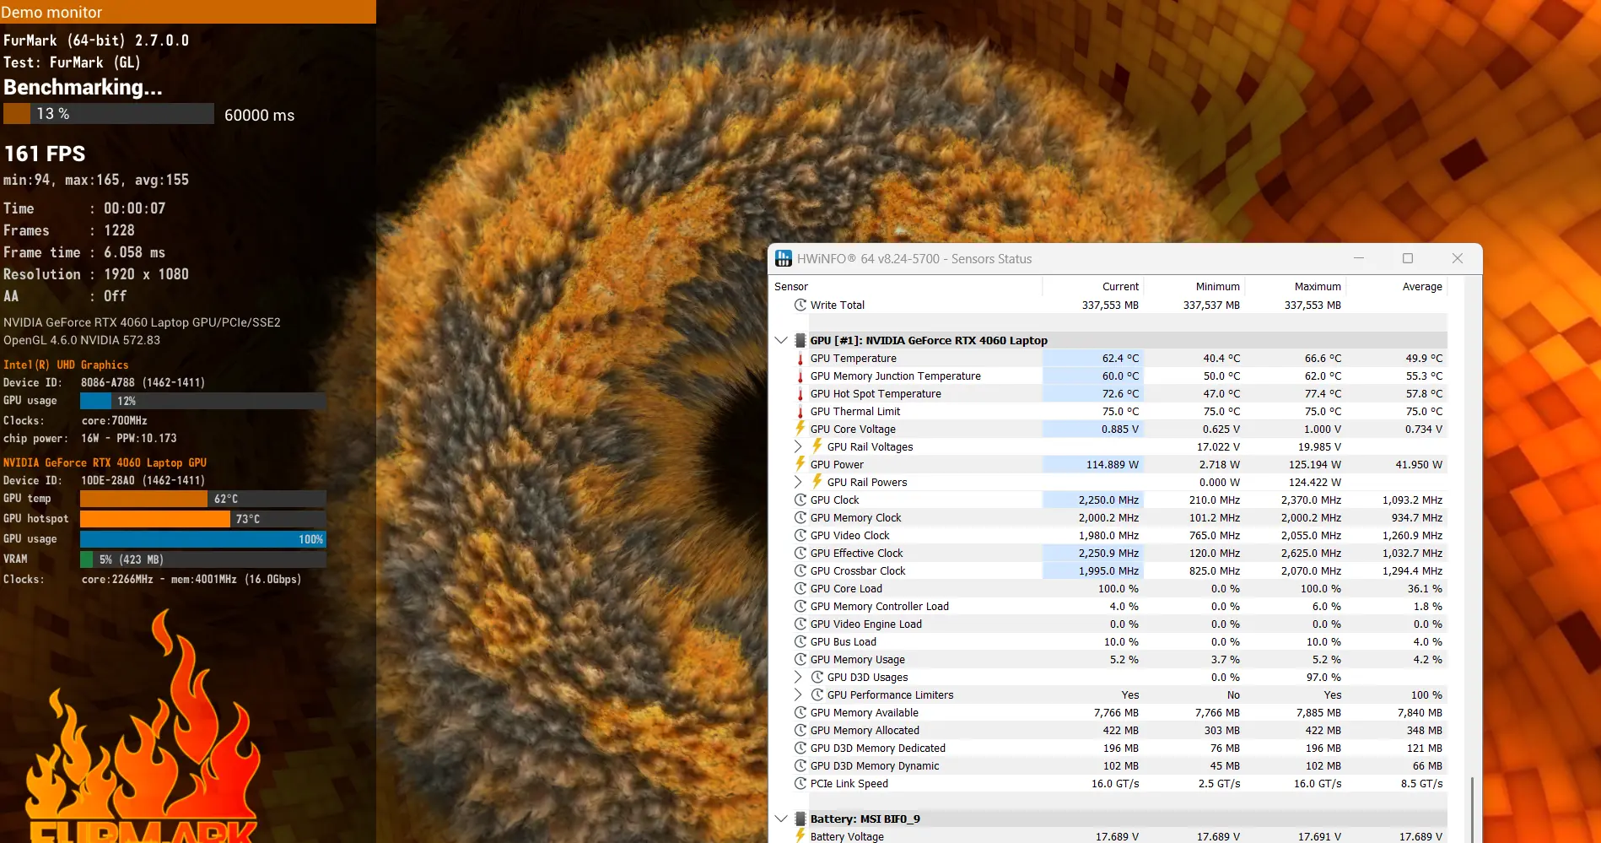This screenshot has width=1601, height=843.
Task: Click the icon beside GPU Bus Load
Action: pyautogui.click(x=800, y=641)
